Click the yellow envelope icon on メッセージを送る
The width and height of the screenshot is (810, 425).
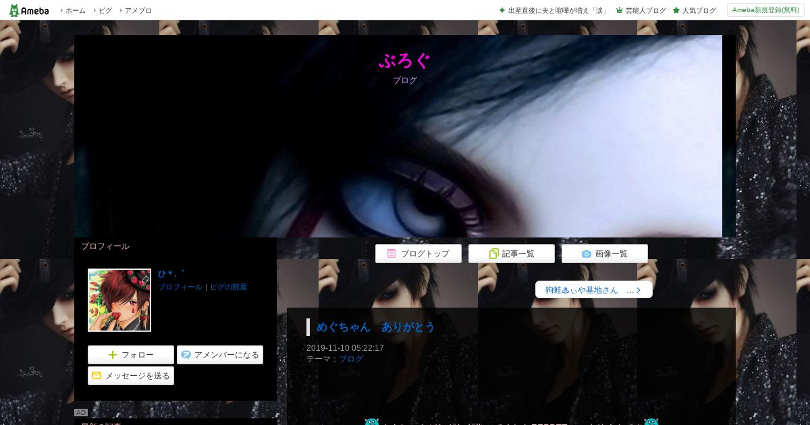pos(97,376)
